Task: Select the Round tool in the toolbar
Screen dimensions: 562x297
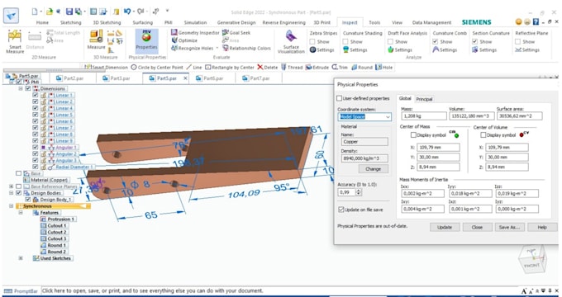Action: [x=362, y=68]
